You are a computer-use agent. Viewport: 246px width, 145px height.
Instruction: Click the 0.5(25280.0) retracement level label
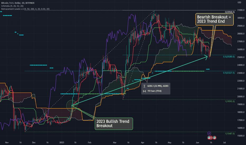click(x=229, y=57)
